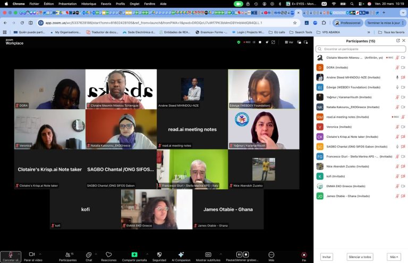This screenshot has width=408, height=263.
Task: Open the Historique menu in menu bar
Action: click(89, 3)
